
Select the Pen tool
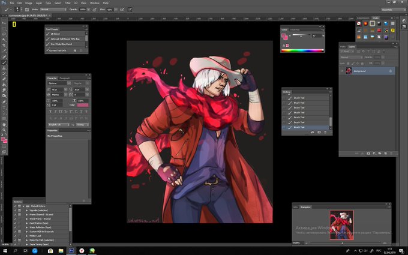pos(4,101)
